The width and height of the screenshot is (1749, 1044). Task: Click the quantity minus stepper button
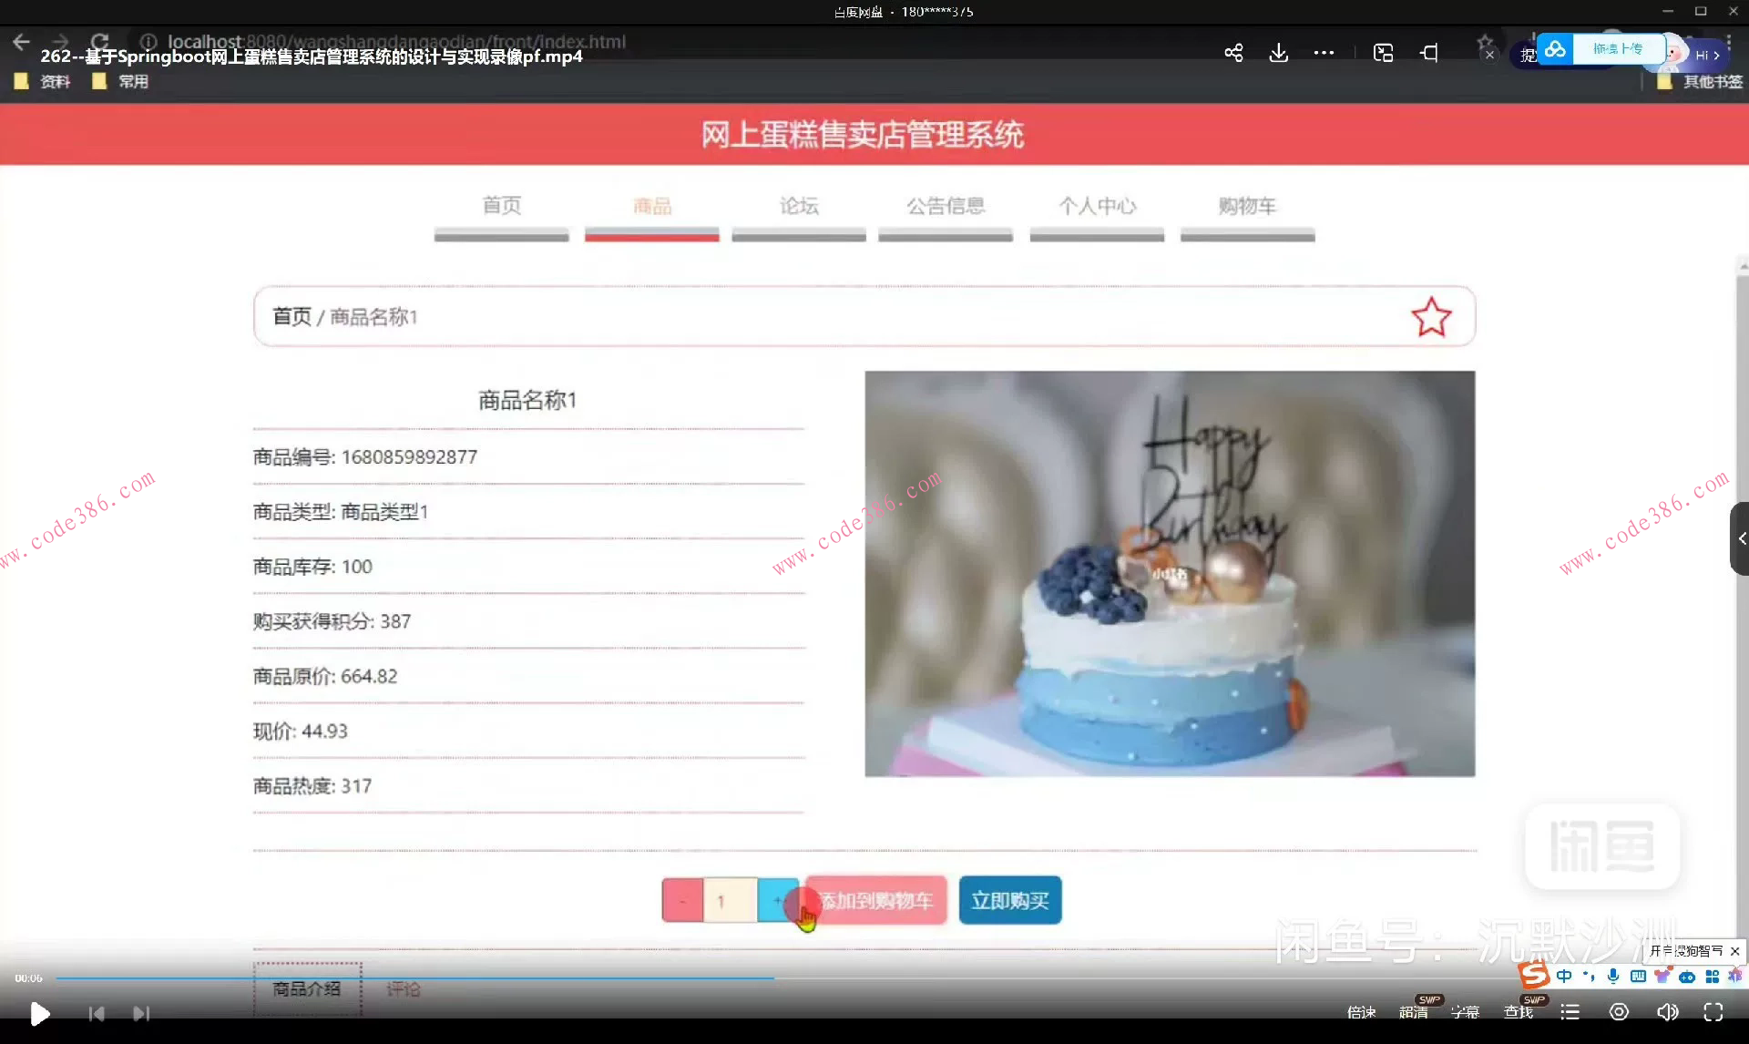coord(682,901)
